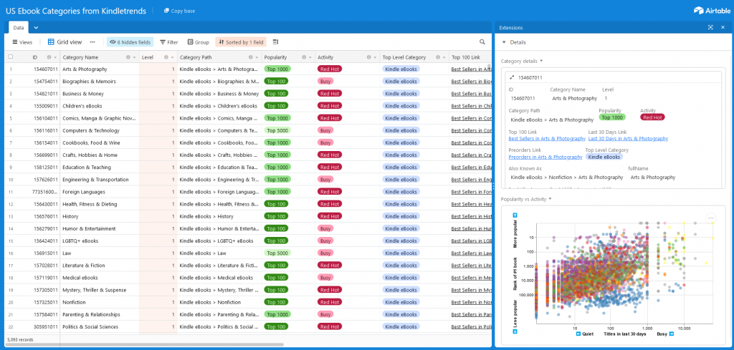
Task: Open Best Sellers link in the History row
Action: [x=472, y=216]
